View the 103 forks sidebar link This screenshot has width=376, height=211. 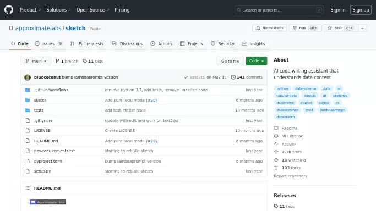click(287, 168)
